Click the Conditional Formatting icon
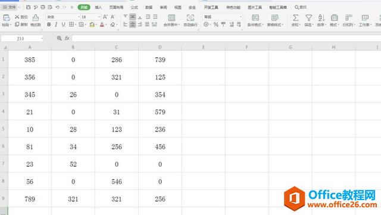Image resolution: width=381 pixels, height=215 pixels. click(x=255, y=18)
